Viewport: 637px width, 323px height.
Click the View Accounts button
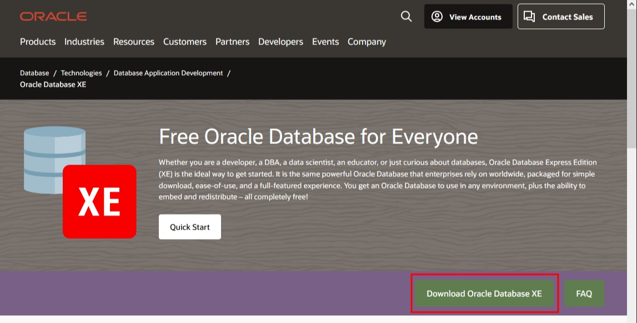coord(468,17)
